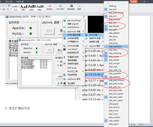Expand the 服务管理器 submenu arrow
This screenshot has height=127, width=153.
pos(83,60)
